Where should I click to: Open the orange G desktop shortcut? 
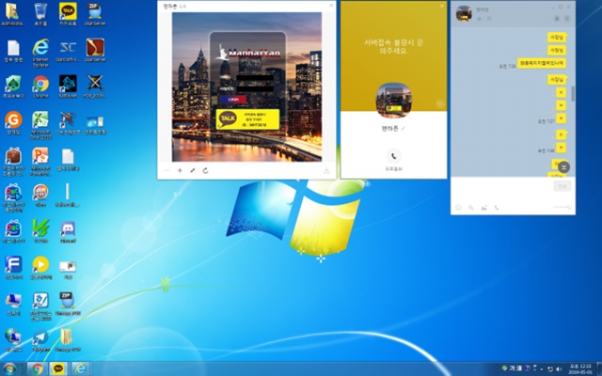(x=13, y=121)
